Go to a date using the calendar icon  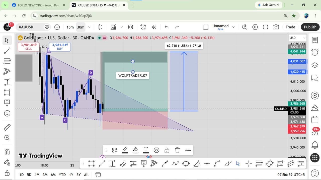pyautogui.click(x=98, y=174)
